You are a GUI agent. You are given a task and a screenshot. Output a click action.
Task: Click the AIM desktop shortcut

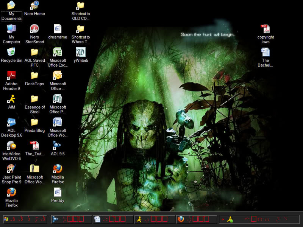11,102
